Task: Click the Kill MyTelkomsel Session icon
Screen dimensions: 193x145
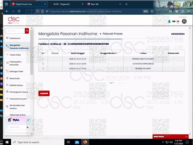Action: click(7, 106)
